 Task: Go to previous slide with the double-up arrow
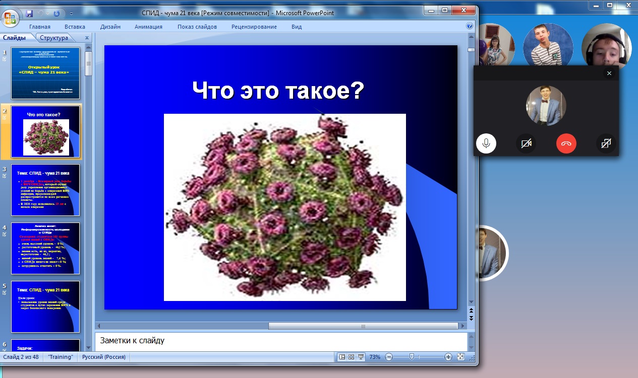click(x=471, y=311)
